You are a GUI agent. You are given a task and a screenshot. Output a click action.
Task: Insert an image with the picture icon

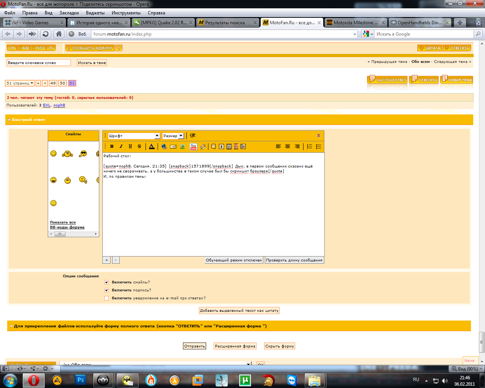coord(182,147)
